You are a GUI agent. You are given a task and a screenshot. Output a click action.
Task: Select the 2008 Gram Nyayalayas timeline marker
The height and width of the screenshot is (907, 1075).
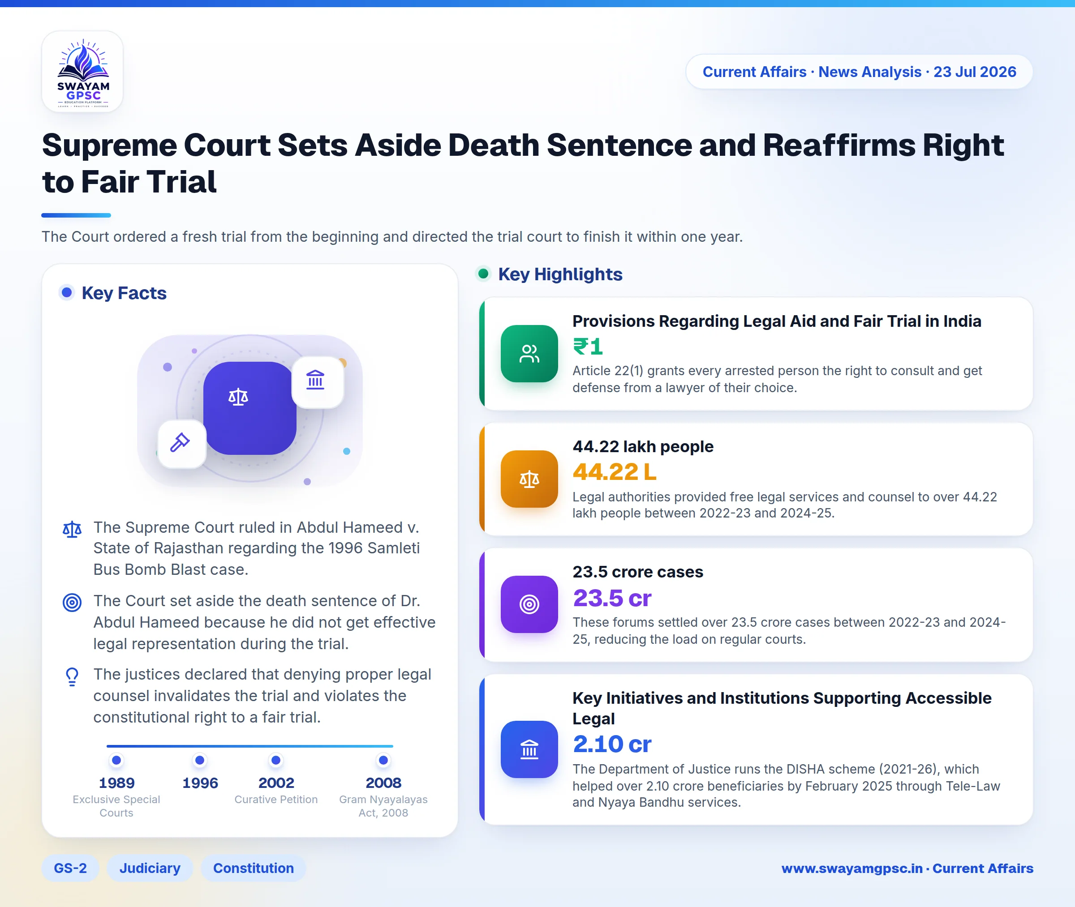[383, 760]
